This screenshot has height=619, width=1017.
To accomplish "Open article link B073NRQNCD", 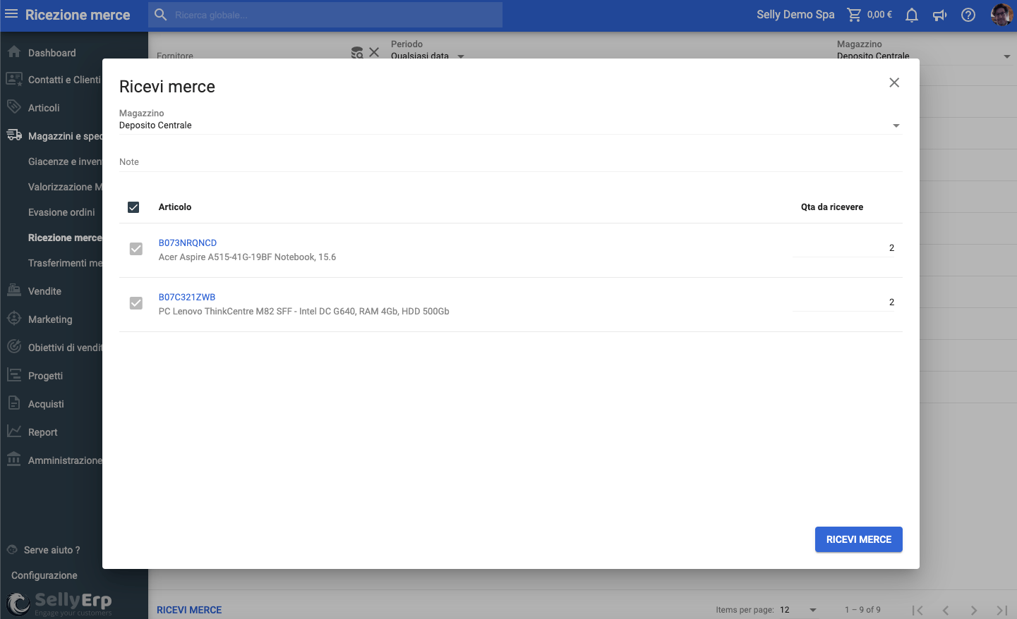I will 188,243.
